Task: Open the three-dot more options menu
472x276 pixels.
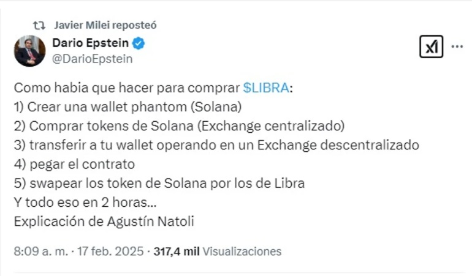Action: [x=457, y=47]
